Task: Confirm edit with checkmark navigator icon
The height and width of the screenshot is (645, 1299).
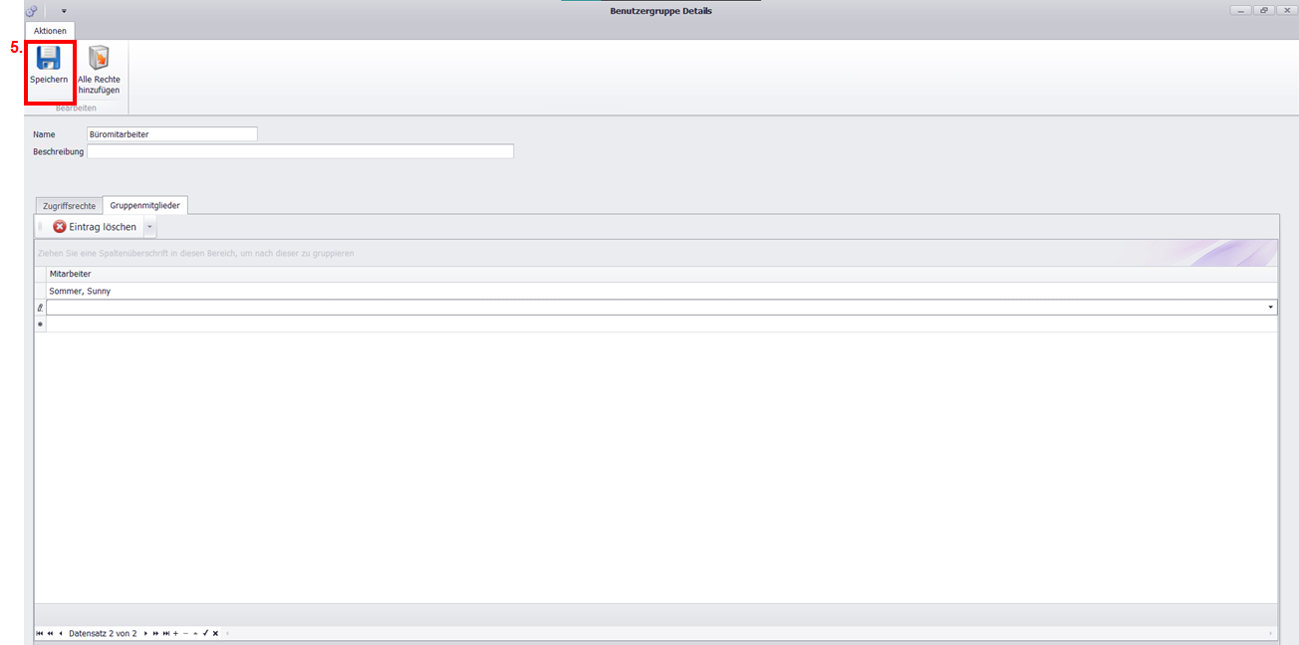Action: click(205, 633)
